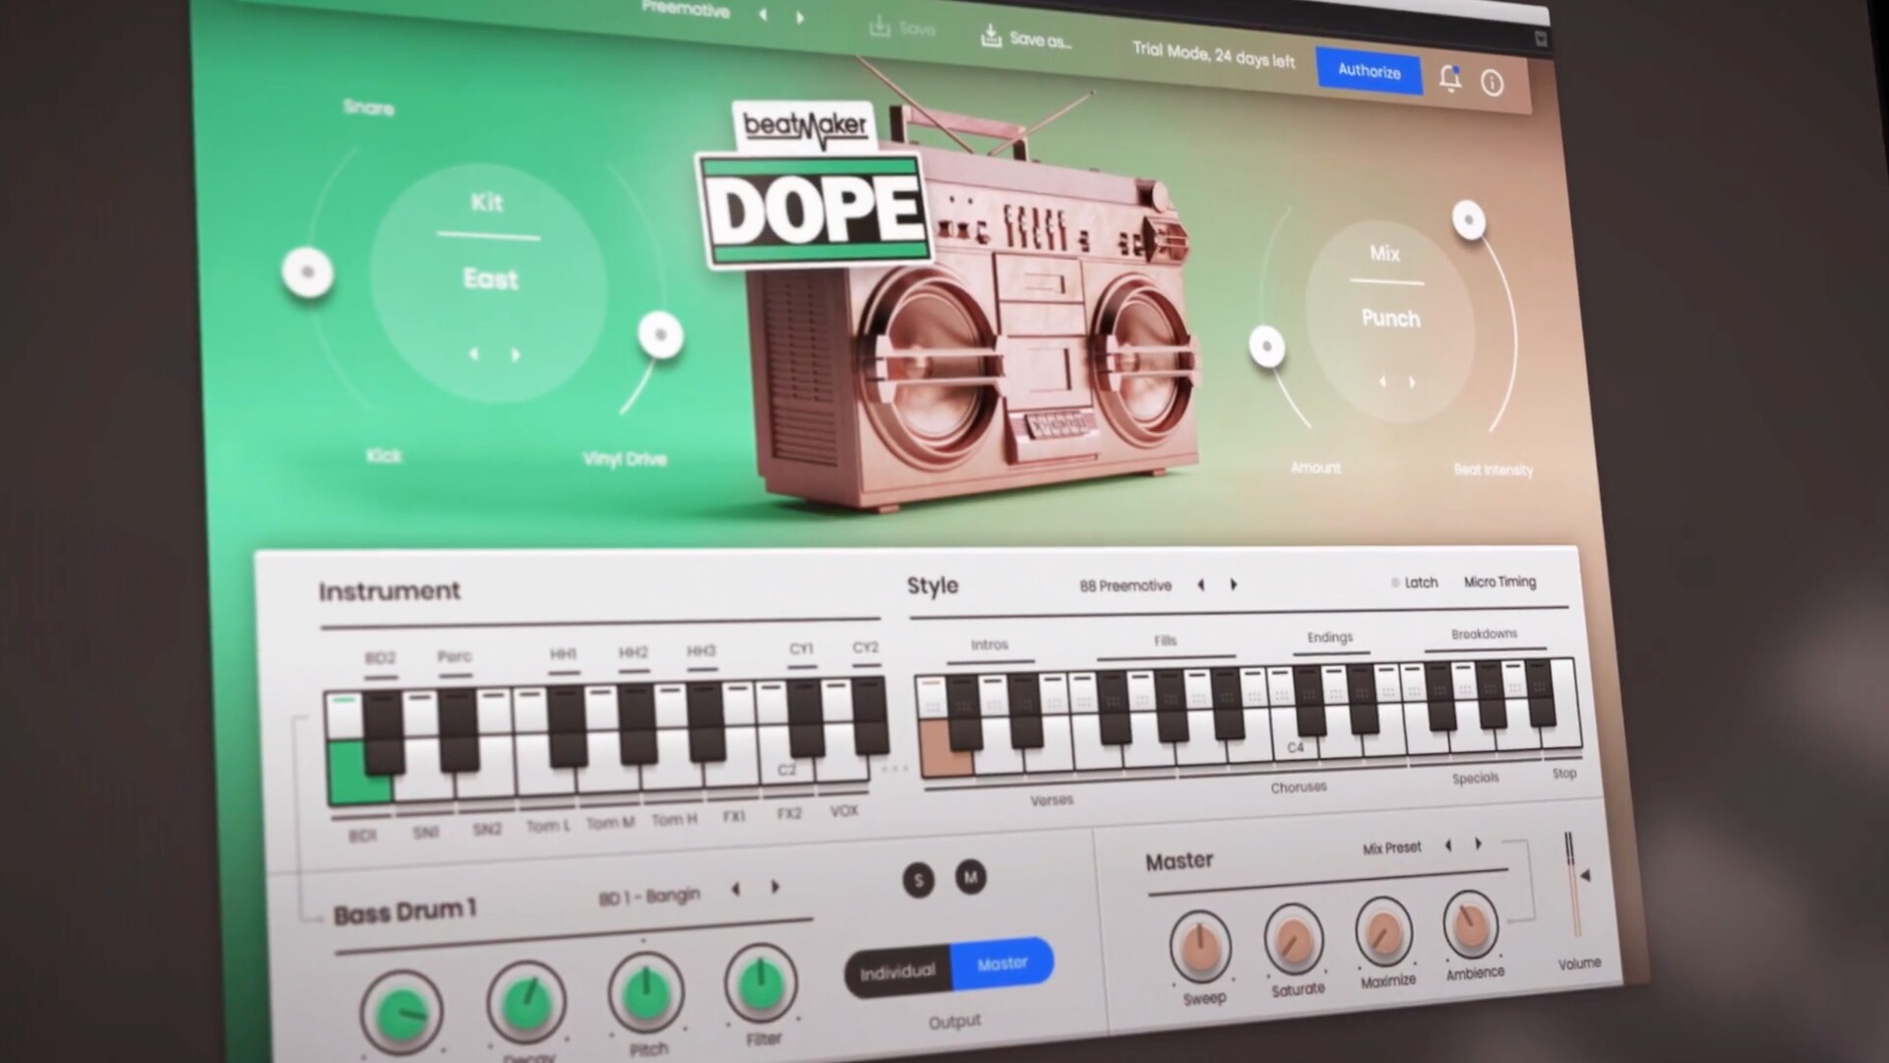Select the Choruses style section
Image resolution: width=1889 pixels, height=1063 pixels.
pyautogui.click(x=1298, y=787)
